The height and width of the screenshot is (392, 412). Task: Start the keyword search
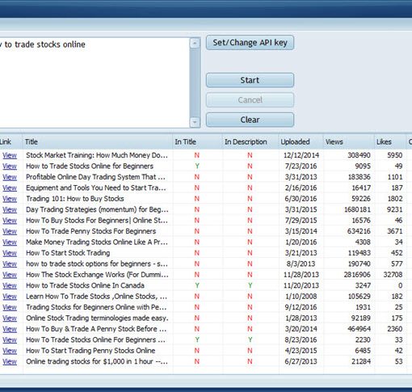250,80
